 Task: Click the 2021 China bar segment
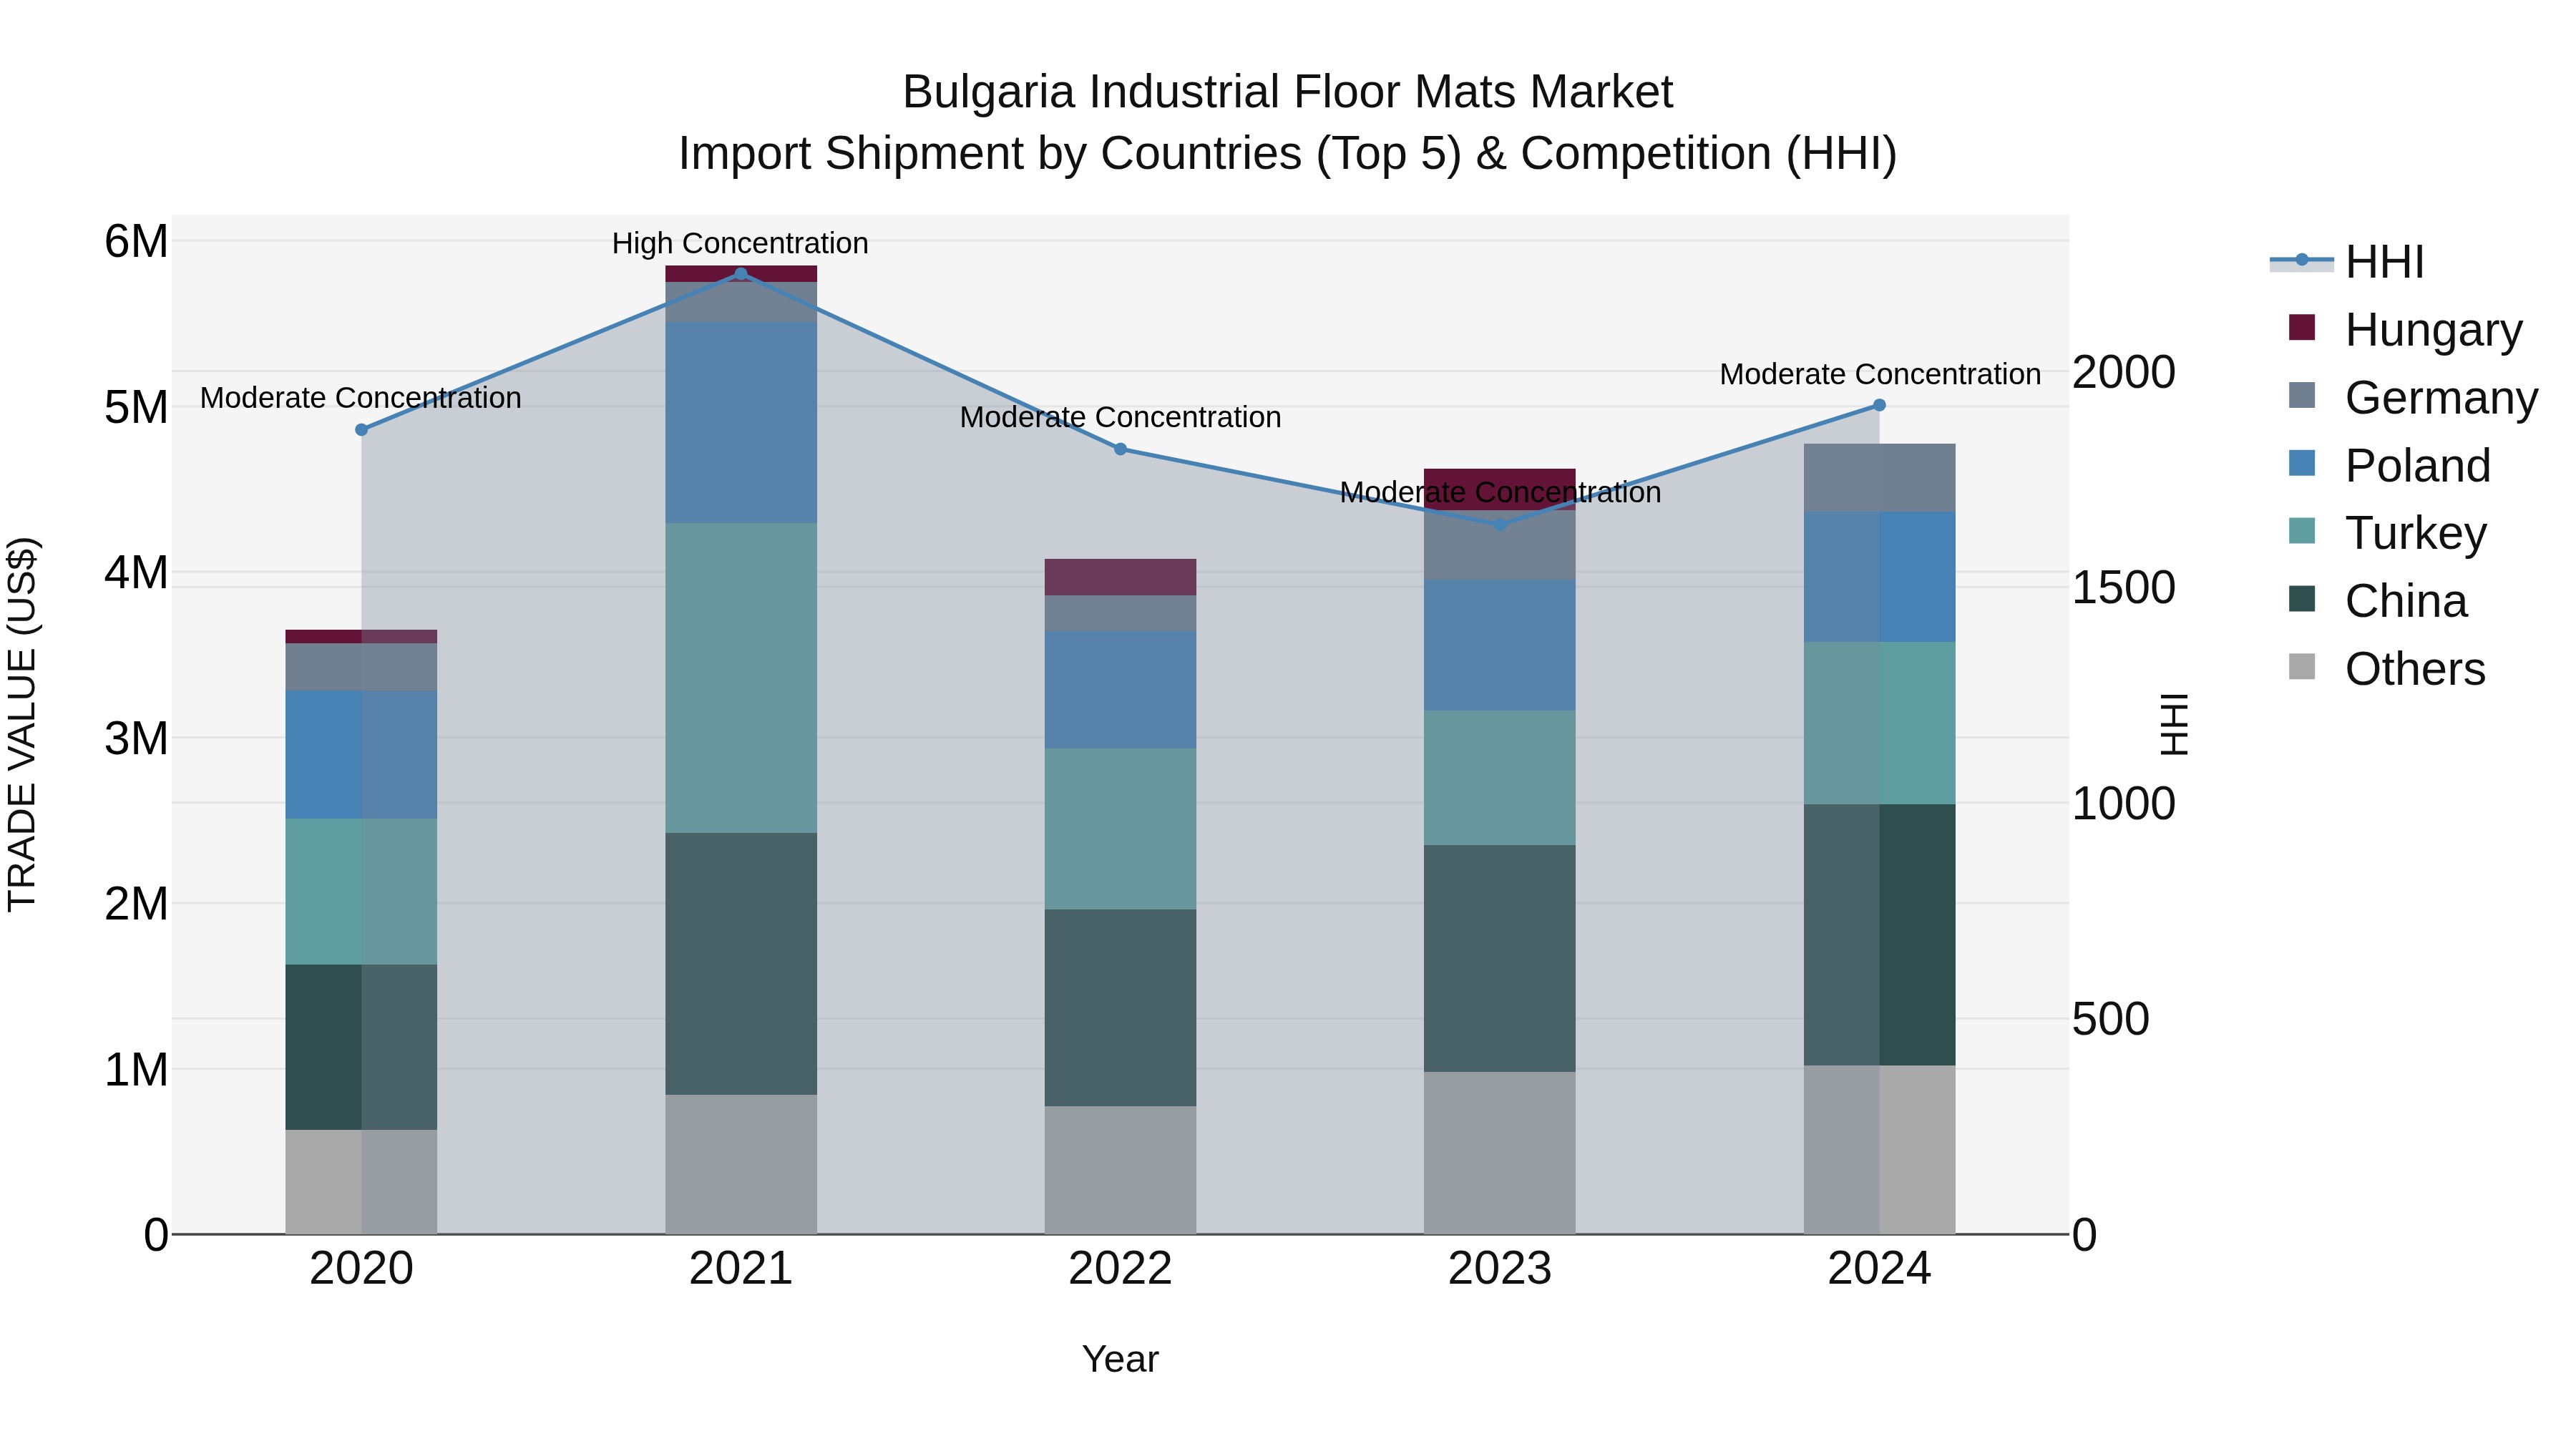pos(741,964)
